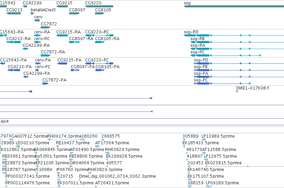The image size is (284, 188).
Task: Click EST Dmel_dig_001062_0714_0362.3prime
Action: pyautogui.click(x=80, y=180)
